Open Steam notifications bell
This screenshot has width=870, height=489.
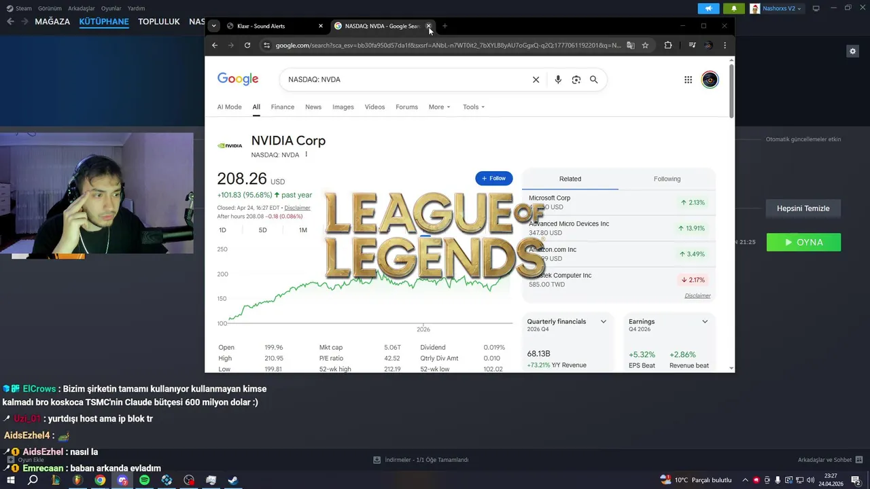[x=733, y=9]
